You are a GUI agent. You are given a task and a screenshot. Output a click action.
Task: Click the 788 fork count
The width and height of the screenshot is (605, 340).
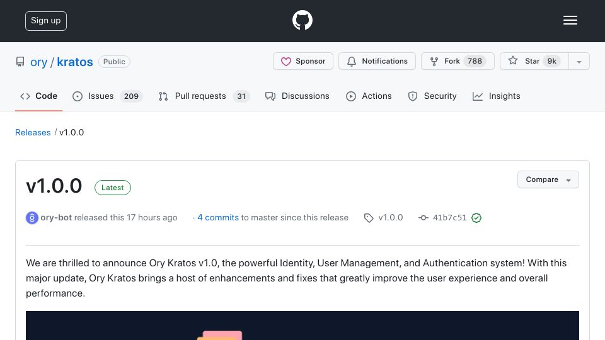tap(475, 61)
